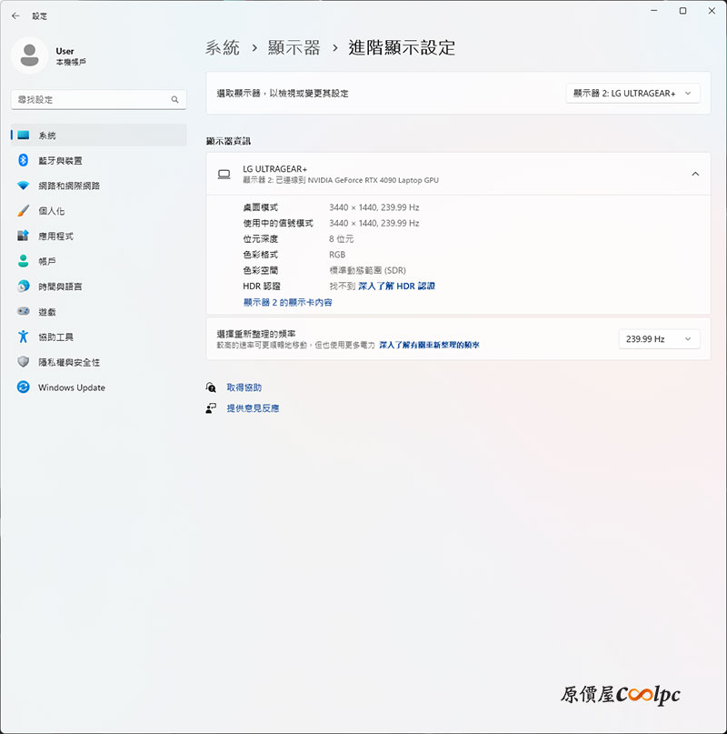Go back with the arrow icon
Image resolution: width=727 pixels, height=734 pixels.
pos(15,15)
